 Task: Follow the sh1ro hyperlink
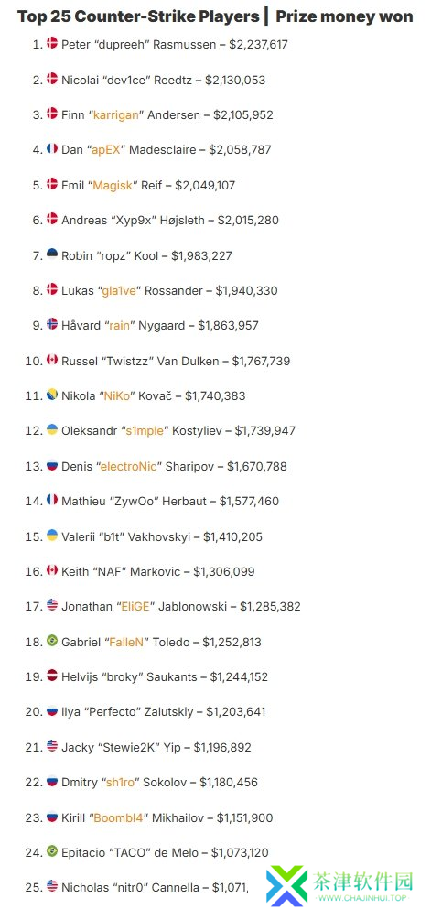click(x=121, y=782)
